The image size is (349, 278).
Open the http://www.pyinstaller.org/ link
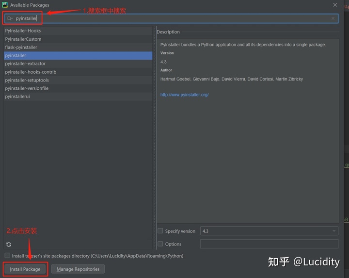[185, 95]
